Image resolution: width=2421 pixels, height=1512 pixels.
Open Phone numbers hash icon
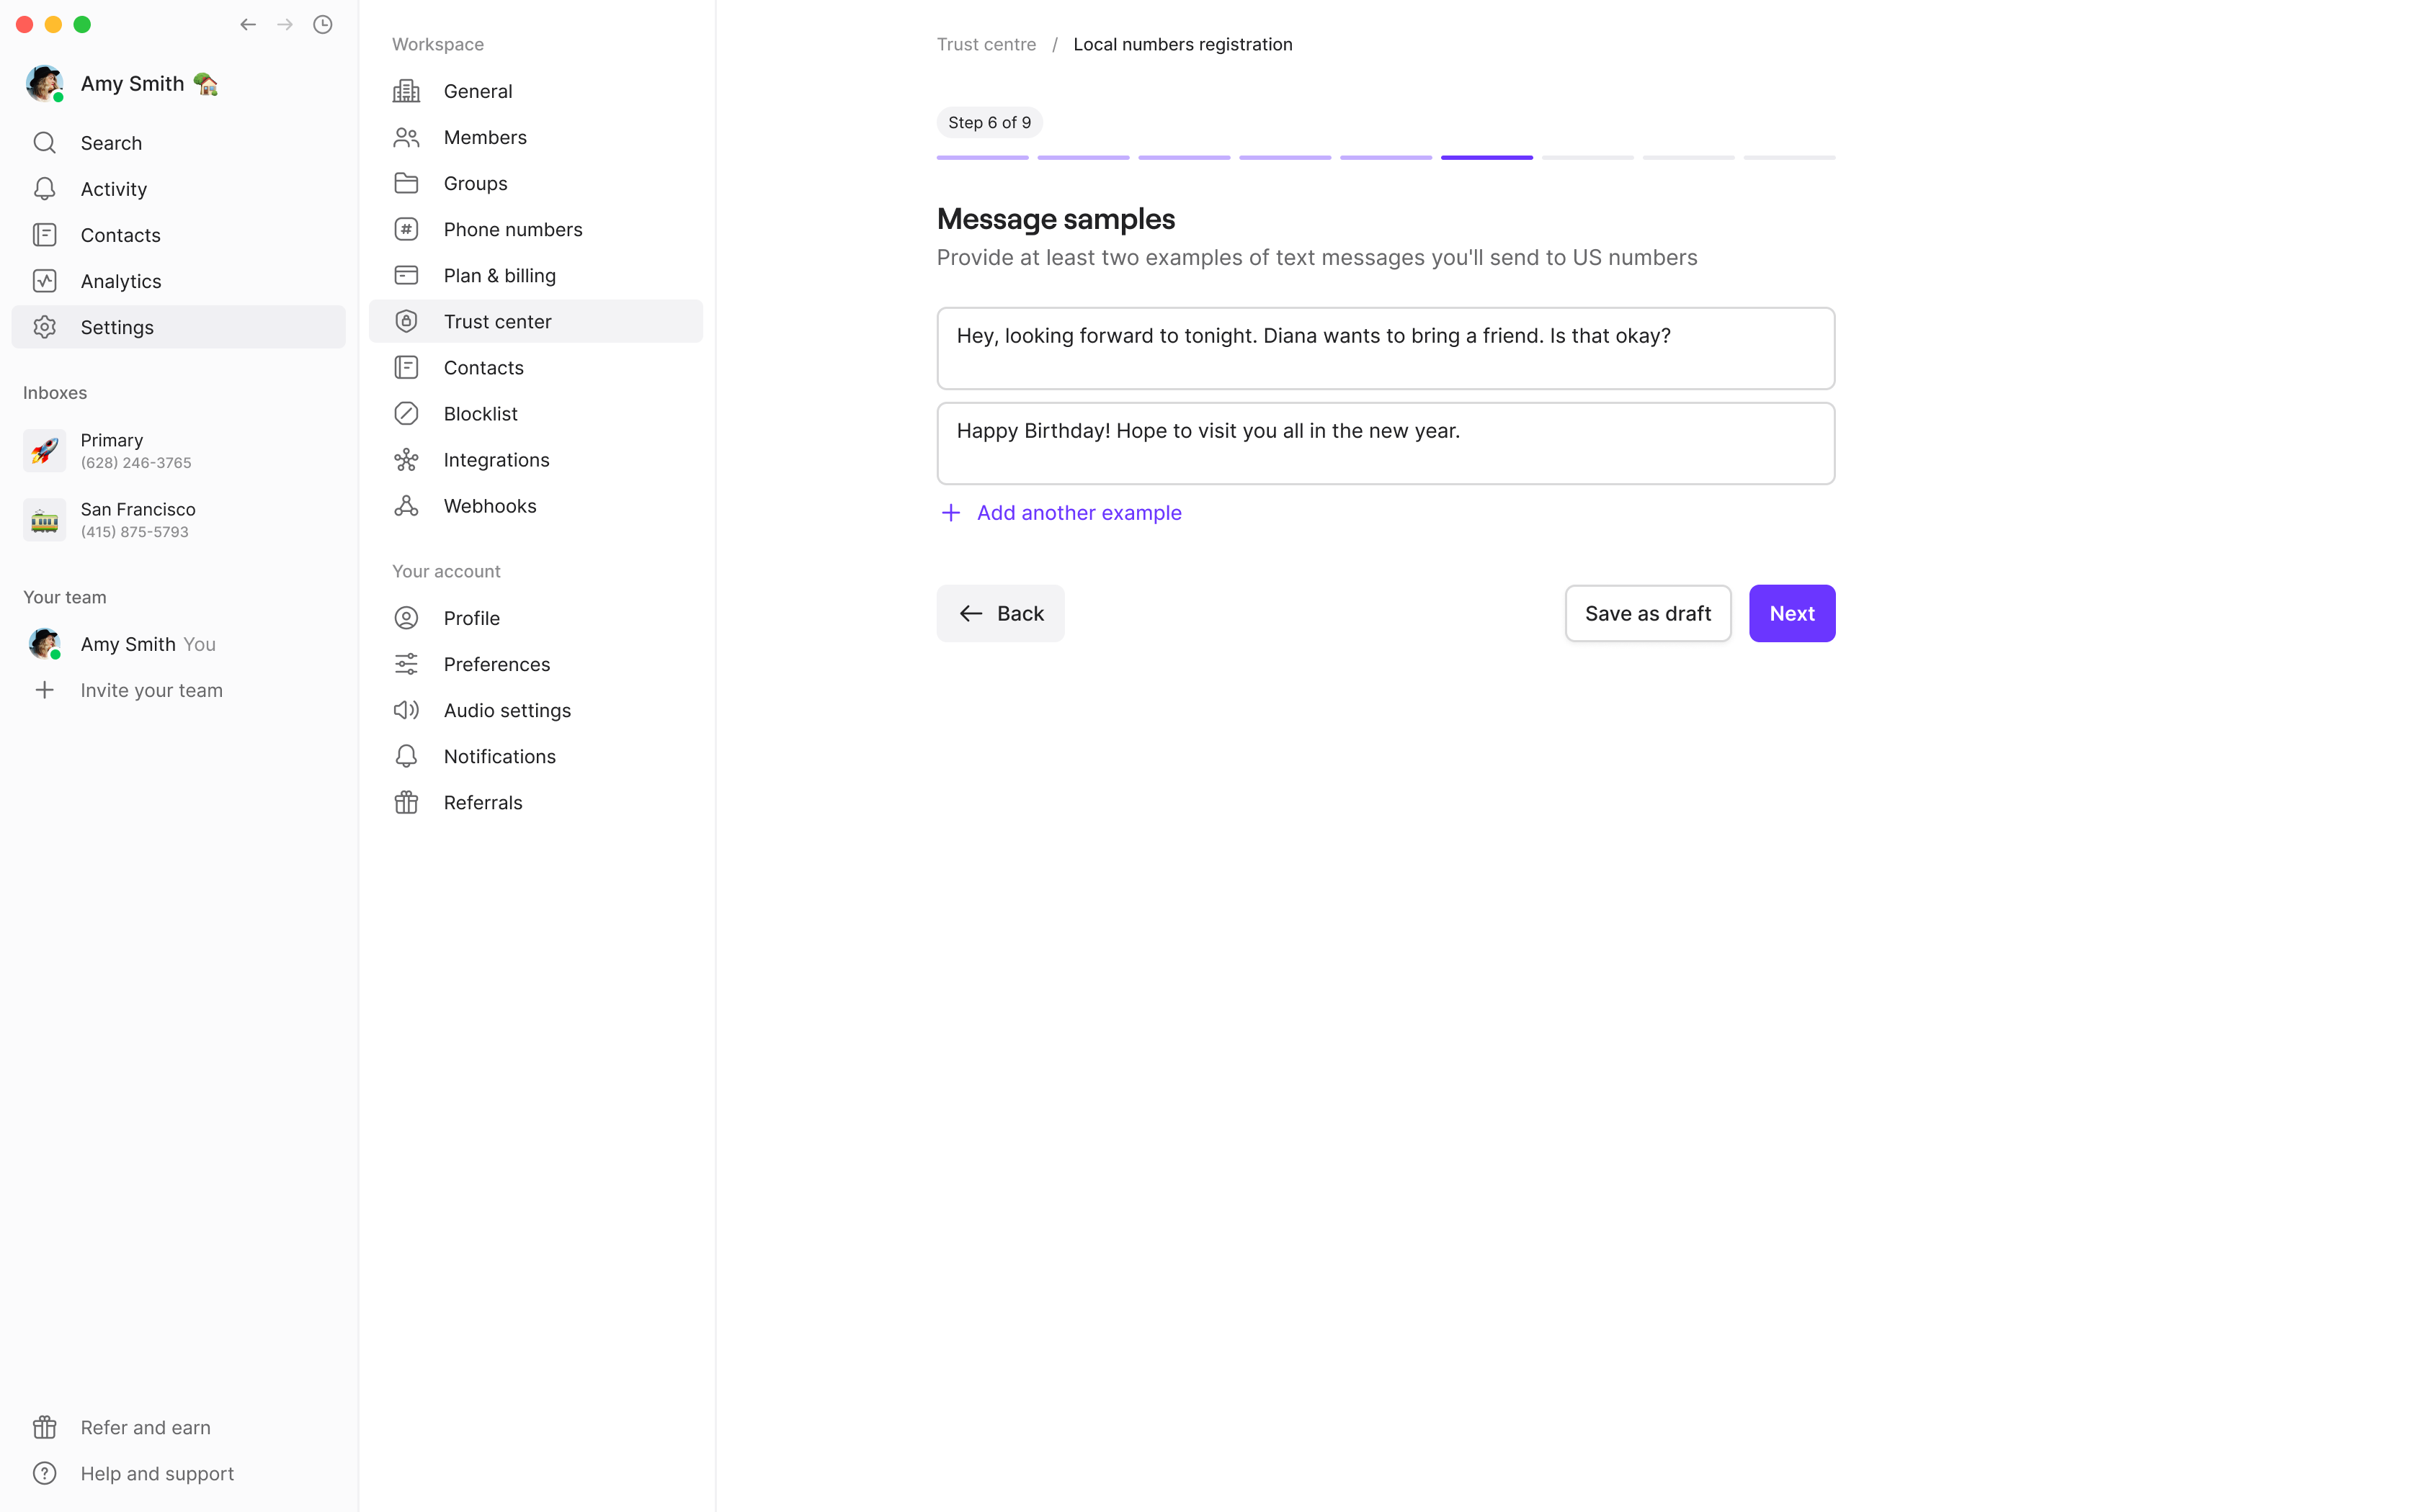point(406,230)
